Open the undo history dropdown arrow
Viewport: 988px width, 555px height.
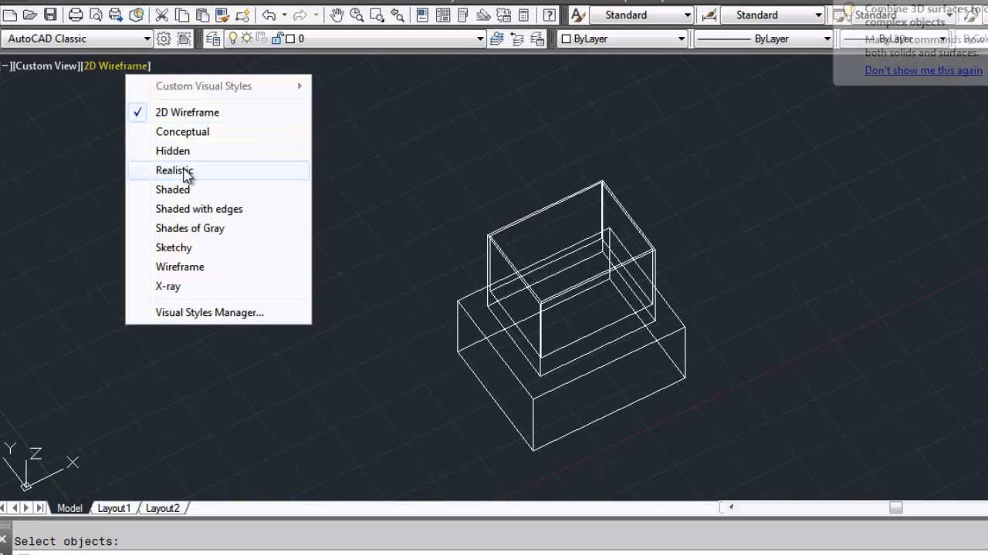click(284, 15)
